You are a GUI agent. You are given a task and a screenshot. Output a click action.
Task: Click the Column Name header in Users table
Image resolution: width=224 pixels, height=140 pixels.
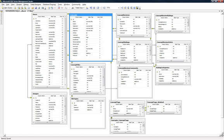[41, 17]
